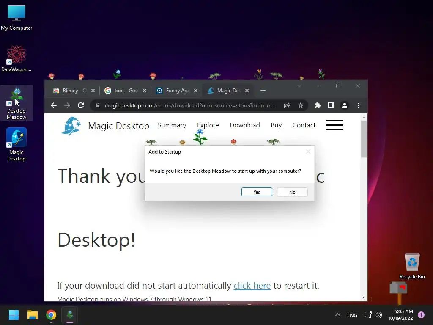Go forward in Chrome

coord(67,105)
